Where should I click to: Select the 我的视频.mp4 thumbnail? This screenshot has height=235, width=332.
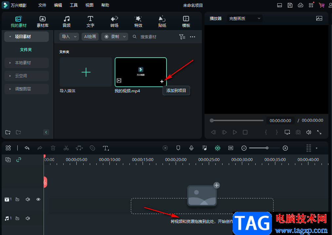[141, 72]
